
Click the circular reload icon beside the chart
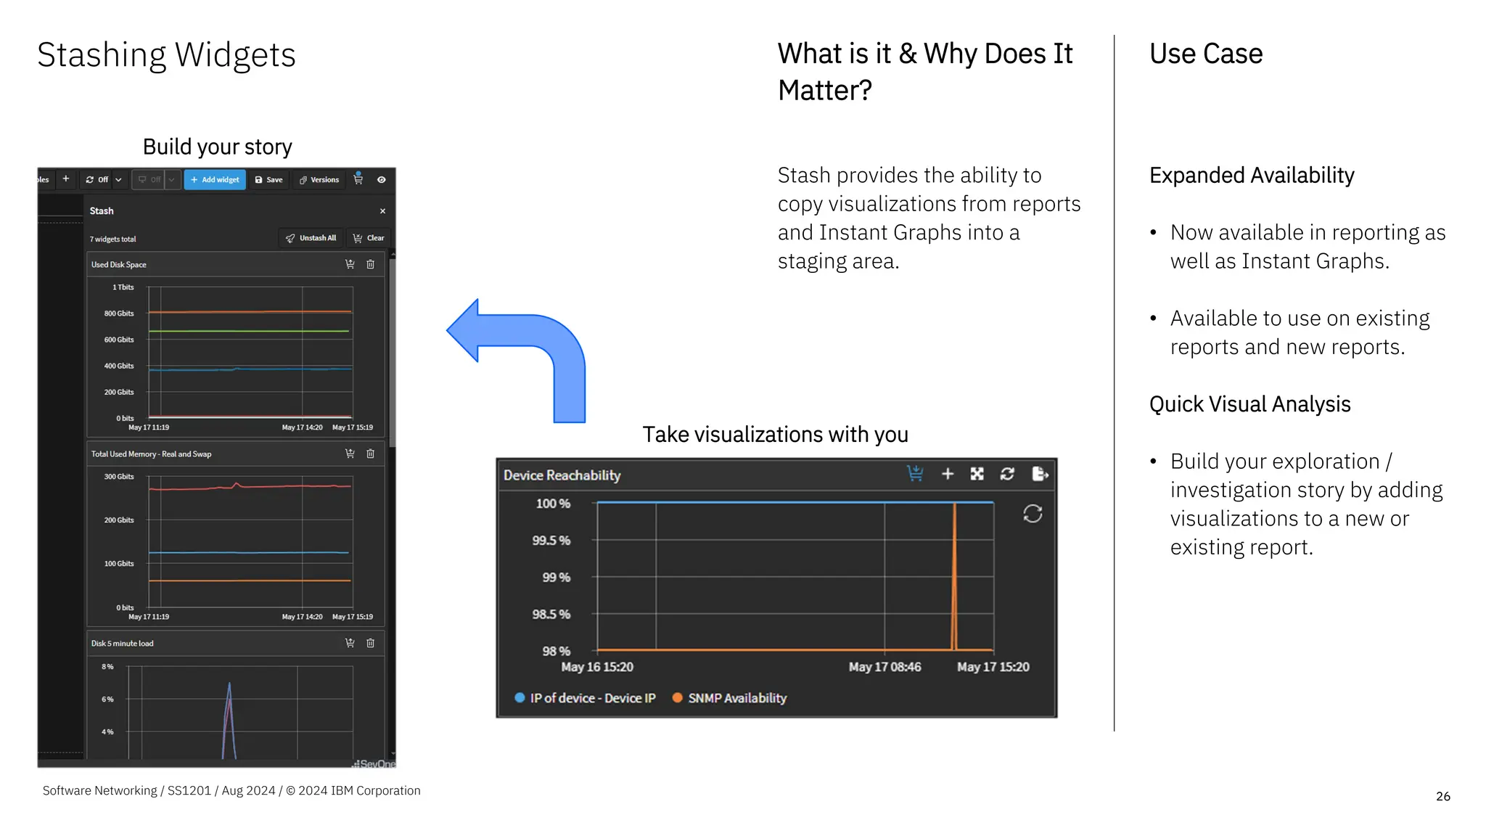pos(1033,514)
